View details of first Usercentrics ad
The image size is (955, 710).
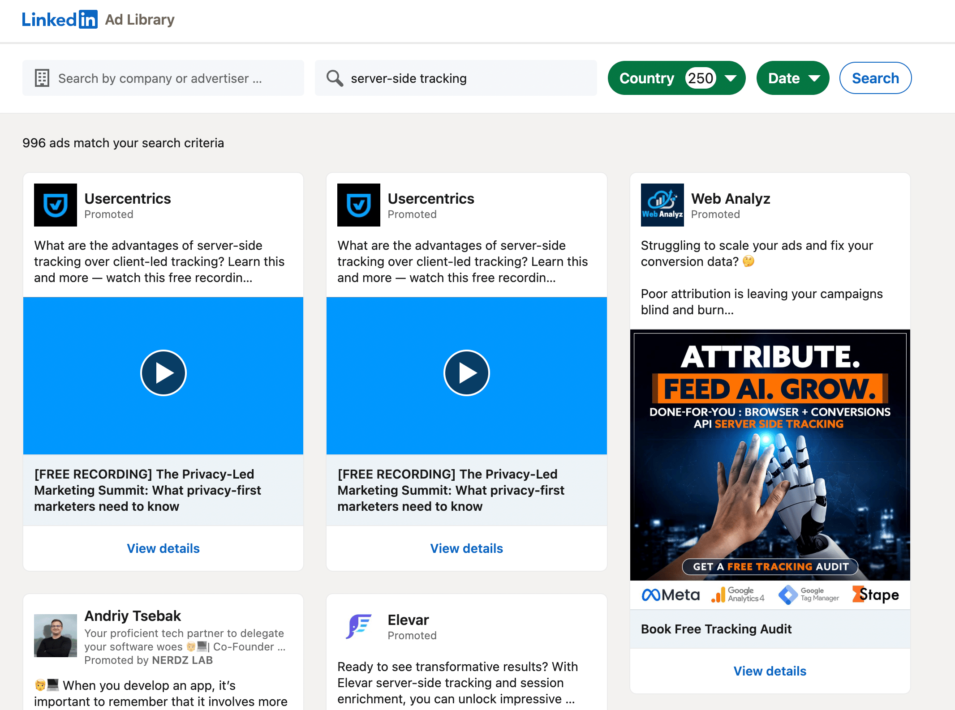click(163, 548)
